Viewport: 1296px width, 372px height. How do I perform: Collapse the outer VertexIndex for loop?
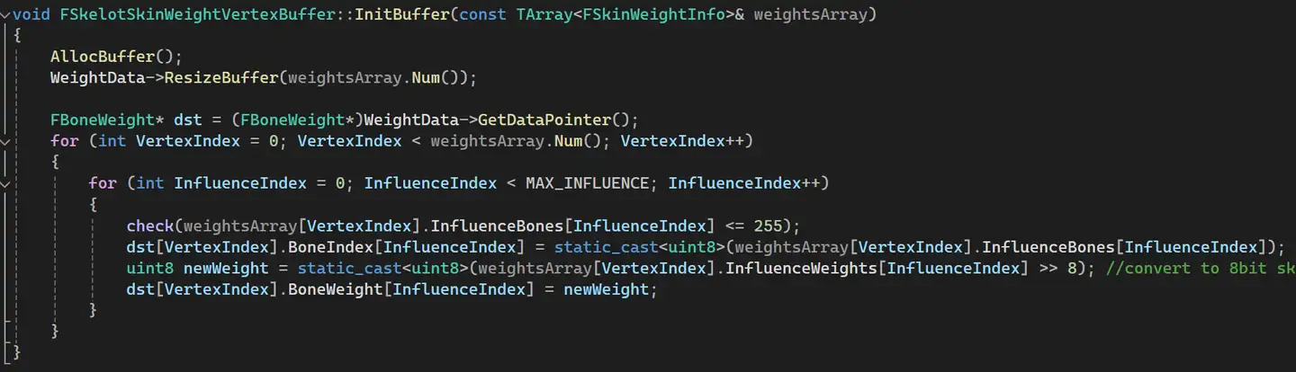point(6,141)
